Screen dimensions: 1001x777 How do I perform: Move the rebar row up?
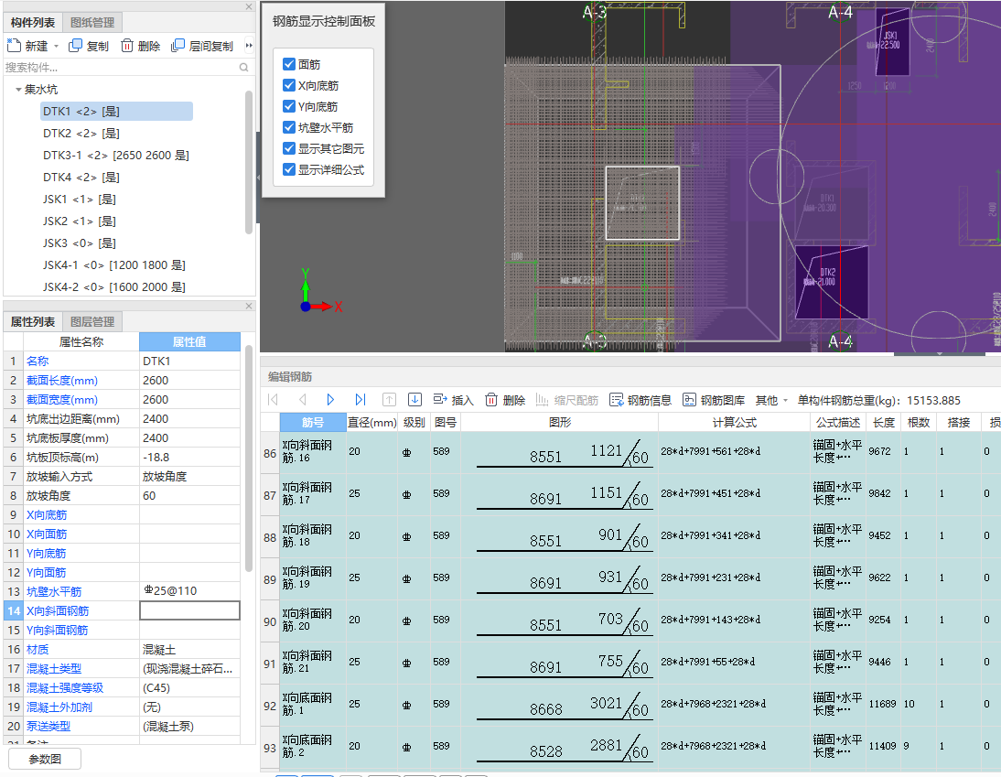pyautogui.click(x=389, y=400)
